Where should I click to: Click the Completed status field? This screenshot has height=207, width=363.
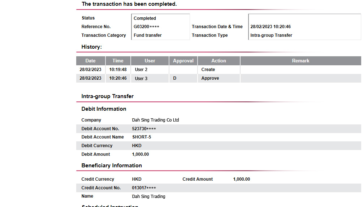point(145,18)
